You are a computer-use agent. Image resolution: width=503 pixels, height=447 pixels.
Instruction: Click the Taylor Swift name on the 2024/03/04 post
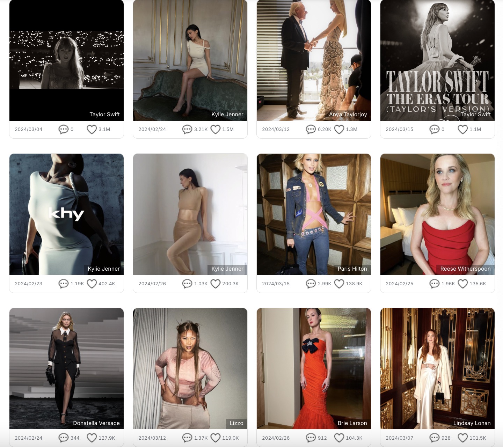(x=104, y=115)
